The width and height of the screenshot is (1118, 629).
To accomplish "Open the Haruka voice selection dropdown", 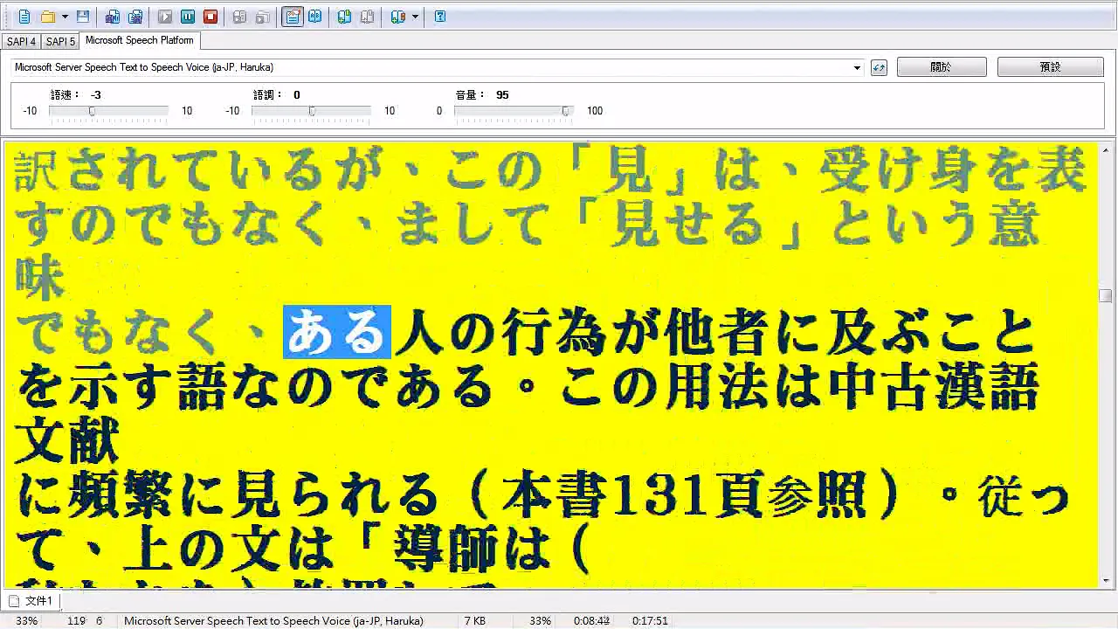I will (857, 67).
